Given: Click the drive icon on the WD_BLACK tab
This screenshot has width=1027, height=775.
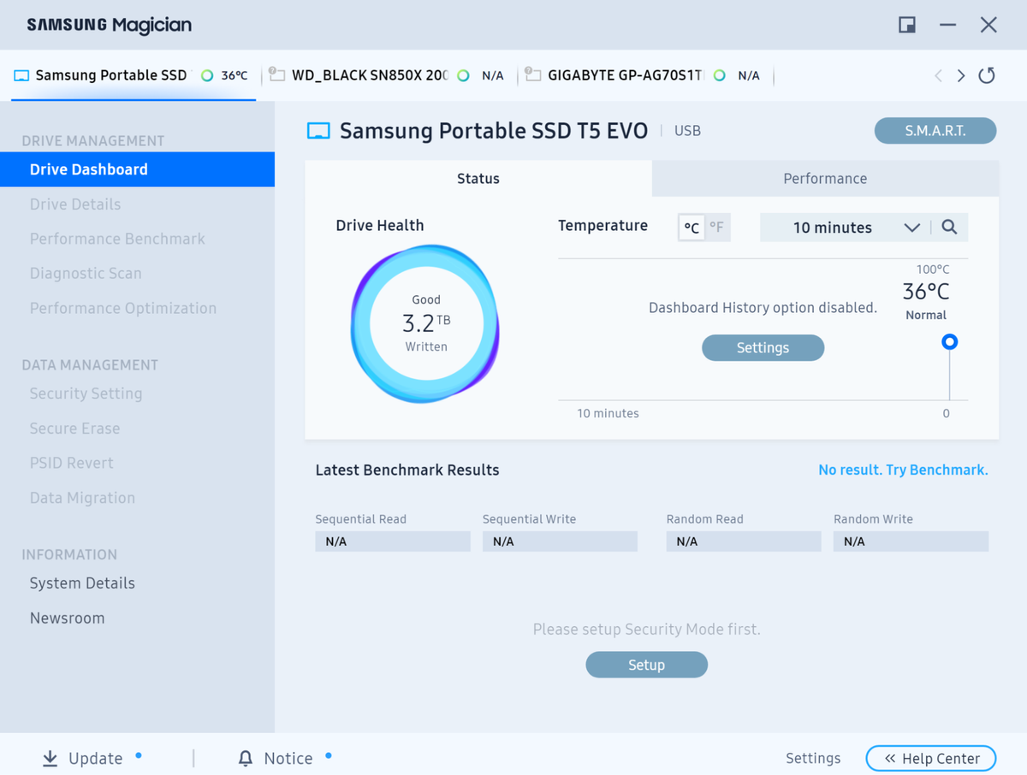Looking at the screenshot, I should 276,75.
